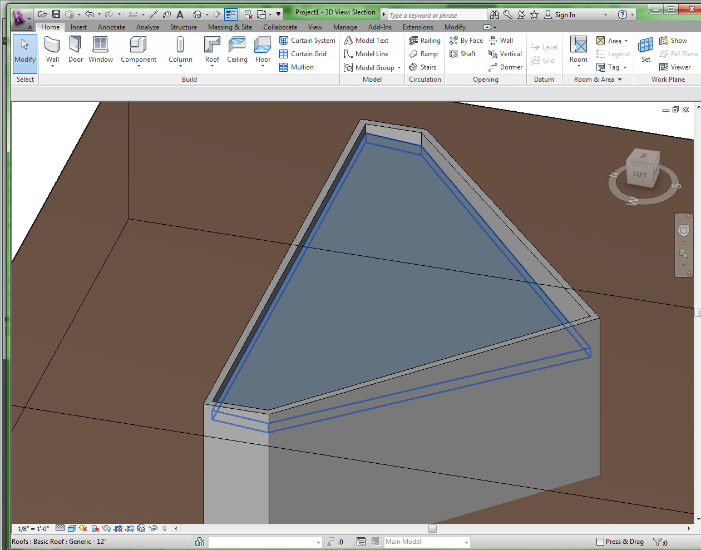Click the horizontal scrollbar thumb
Screen dimensions: 701x550
[x=432, y=528]
